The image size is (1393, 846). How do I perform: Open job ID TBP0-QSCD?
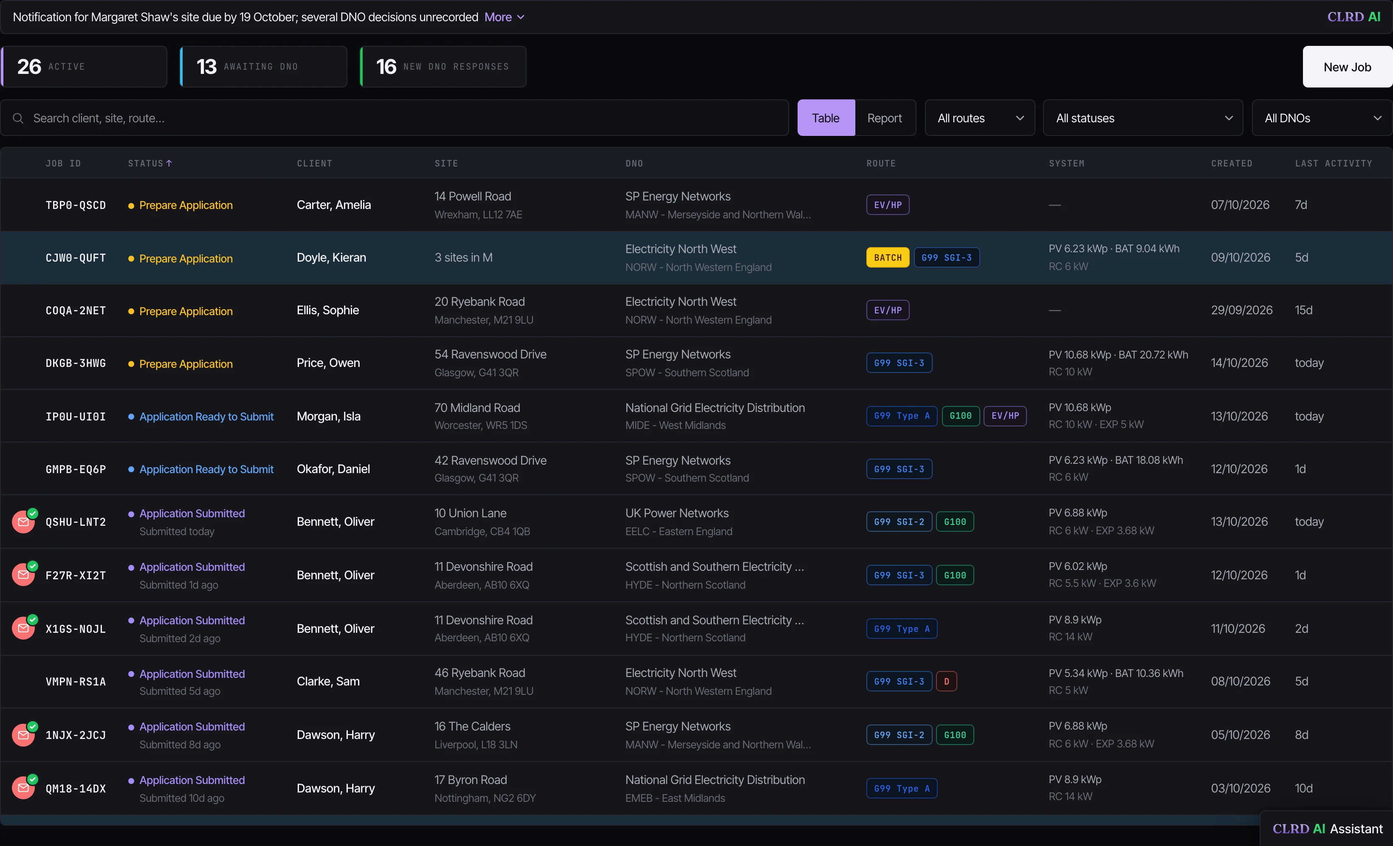pyautogui.click(x=76, y=205)
